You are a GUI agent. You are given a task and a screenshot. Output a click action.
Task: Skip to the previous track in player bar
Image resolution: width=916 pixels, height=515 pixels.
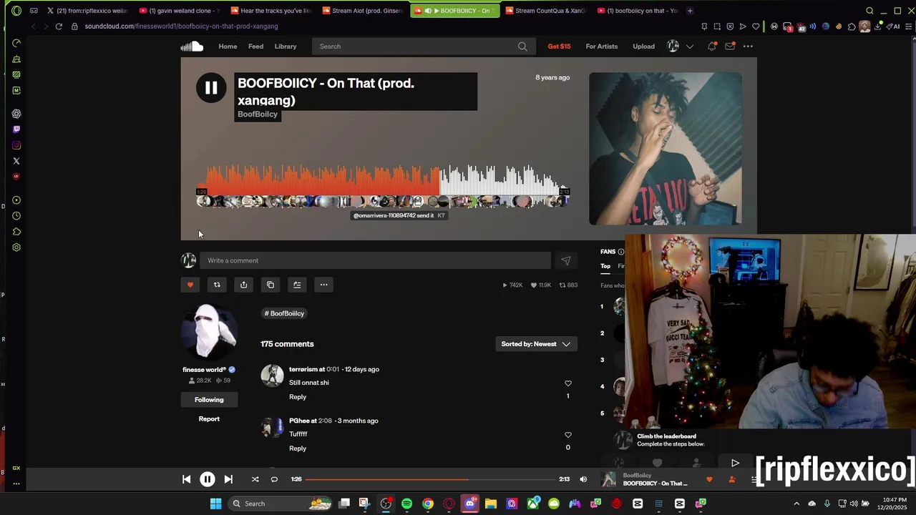point(187,479)
